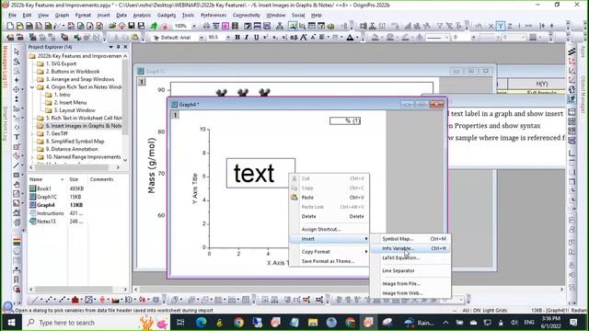Screen dimensions: 589x331
Task: Click the Superscript button in the format toolbar
Action: click(266, 37)
